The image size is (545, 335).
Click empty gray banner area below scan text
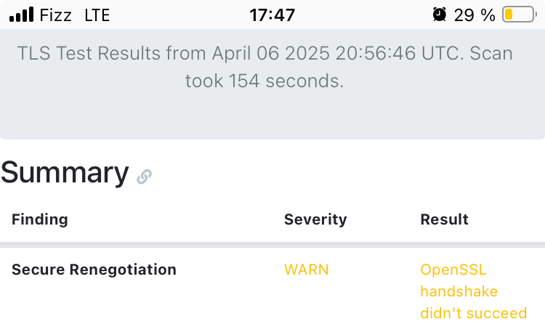click(272, 116)
